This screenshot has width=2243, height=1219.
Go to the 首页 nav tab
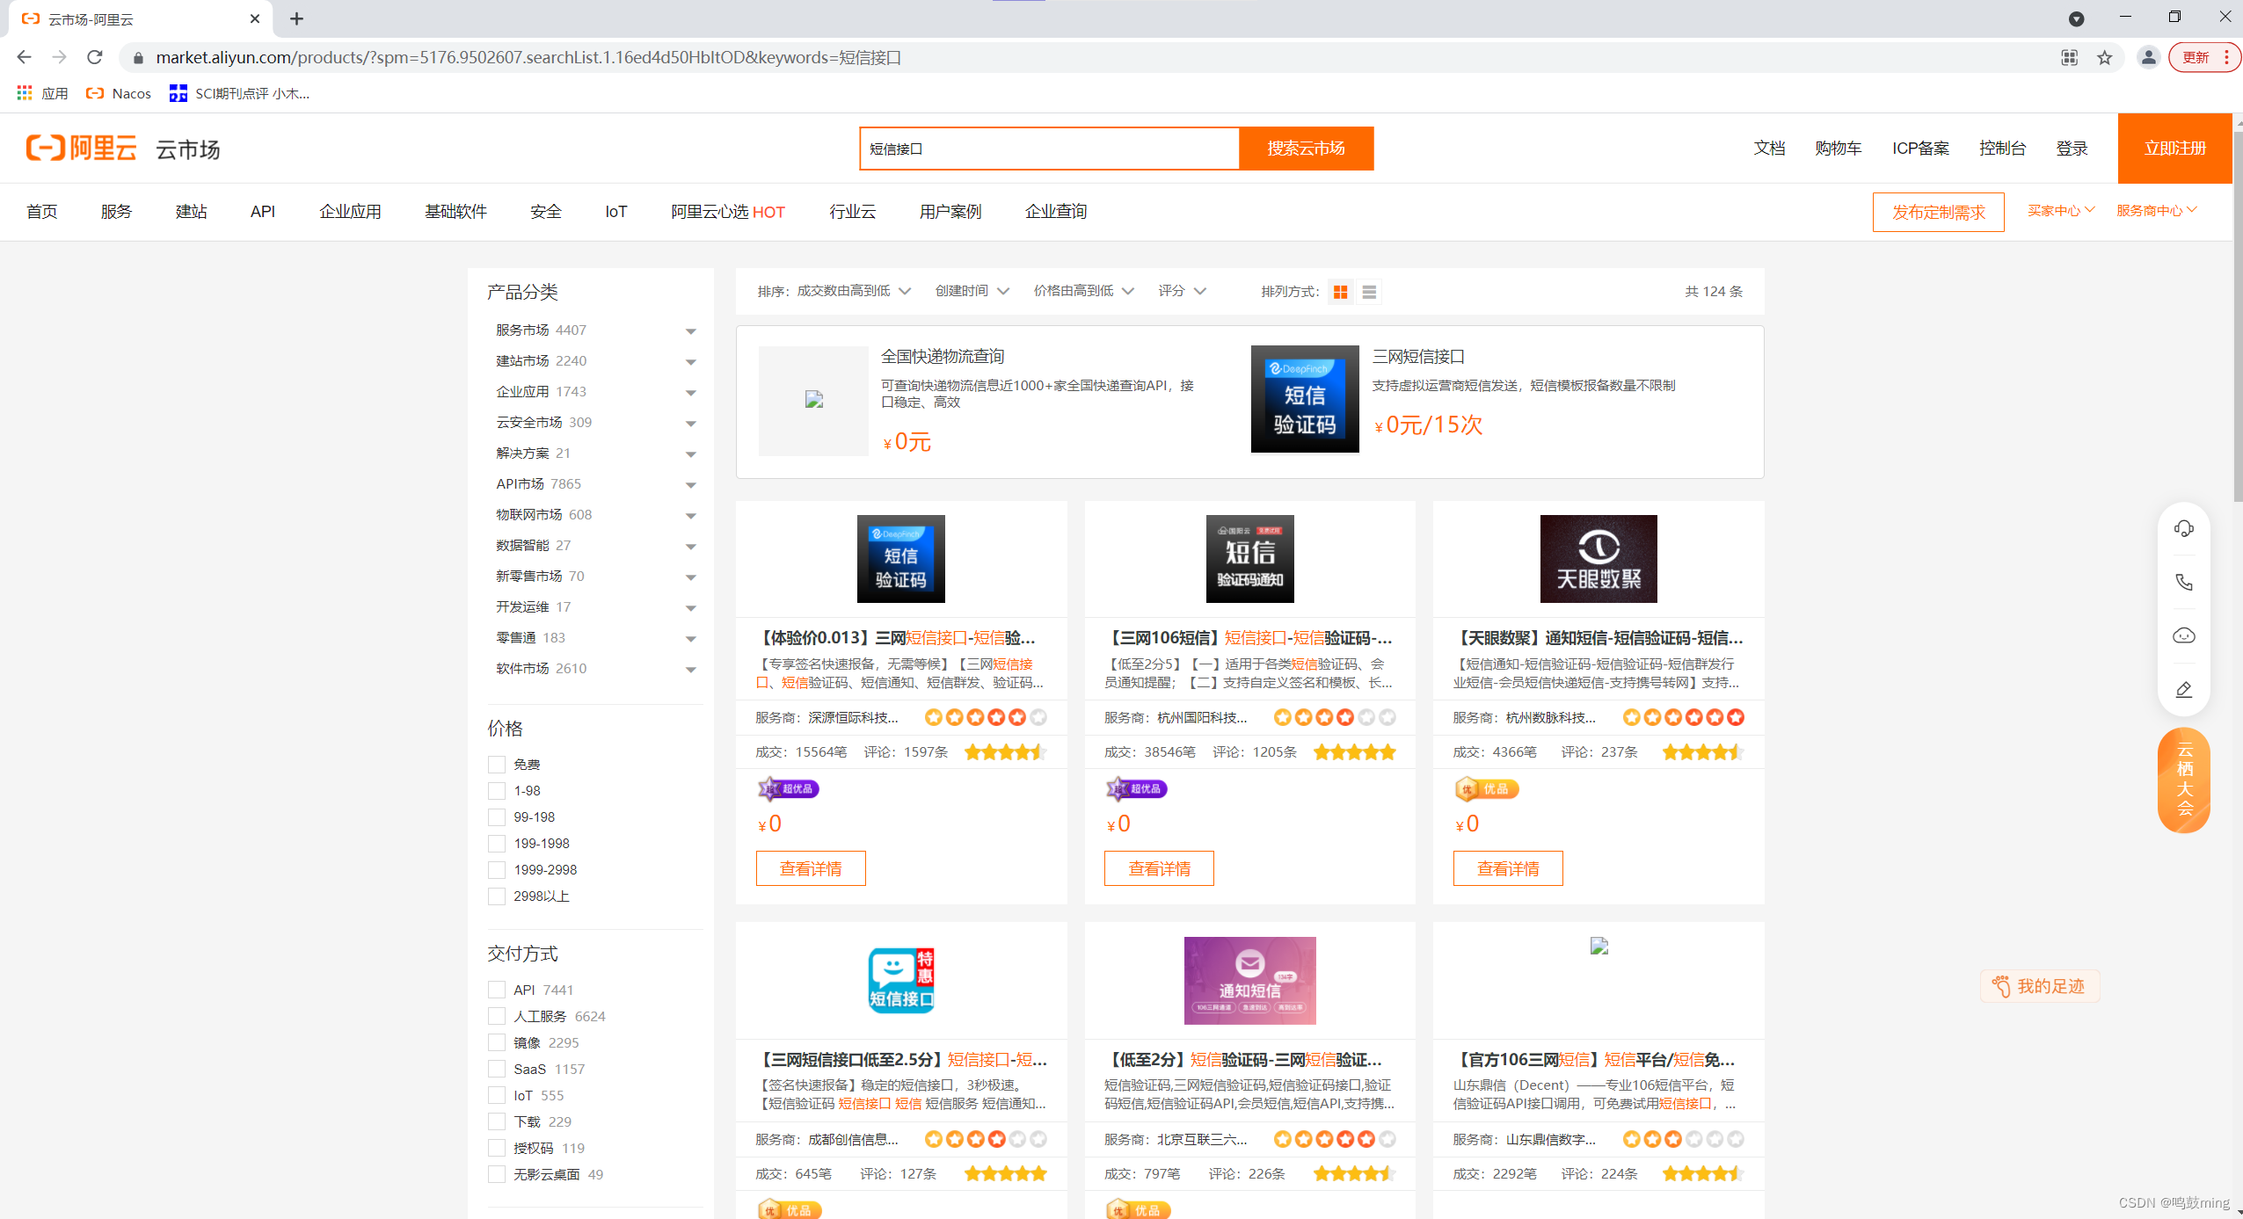[41, 211]
